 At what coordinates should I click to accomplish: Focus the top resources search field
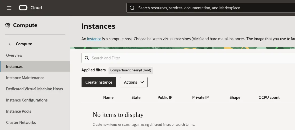point(211,8)
